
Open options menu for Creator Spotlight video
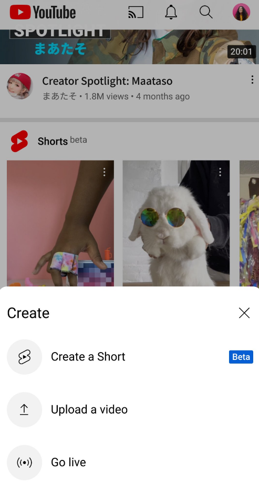coord(252,79)
